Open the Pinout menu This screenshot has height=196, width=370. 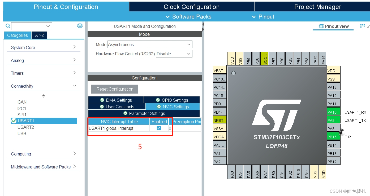tap(263, 17)
